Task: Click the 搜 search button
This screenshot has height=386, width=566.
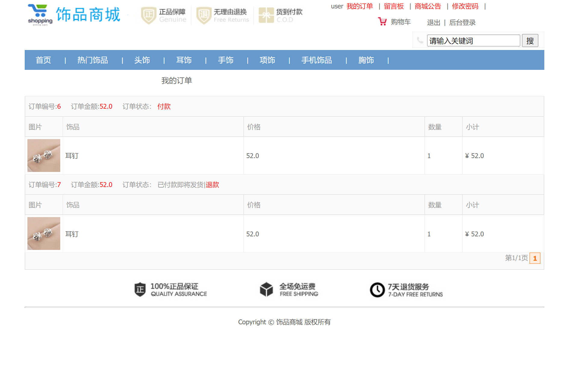Action: coord(530,41)
